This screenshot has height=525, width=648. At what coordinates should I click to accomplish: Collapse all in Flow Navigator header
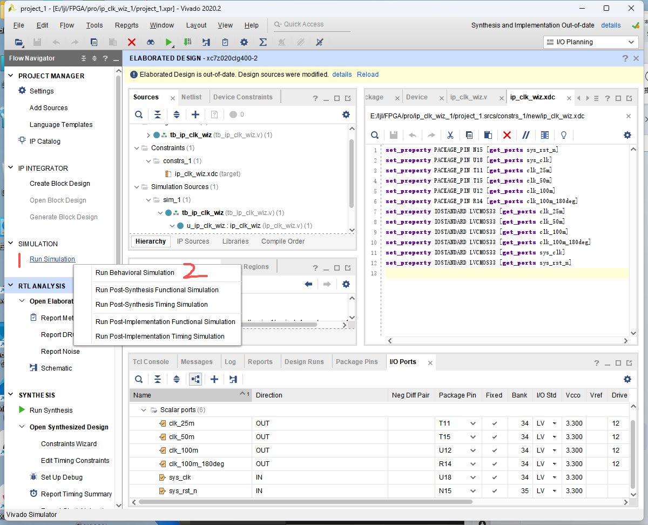(84, 58)
